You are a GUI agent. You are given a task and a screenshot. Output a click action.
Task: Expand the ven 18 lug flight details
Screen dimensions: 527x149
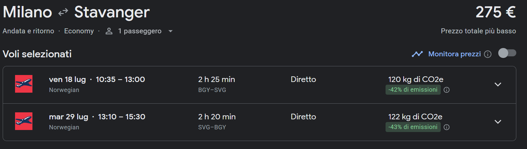[498, 84]
